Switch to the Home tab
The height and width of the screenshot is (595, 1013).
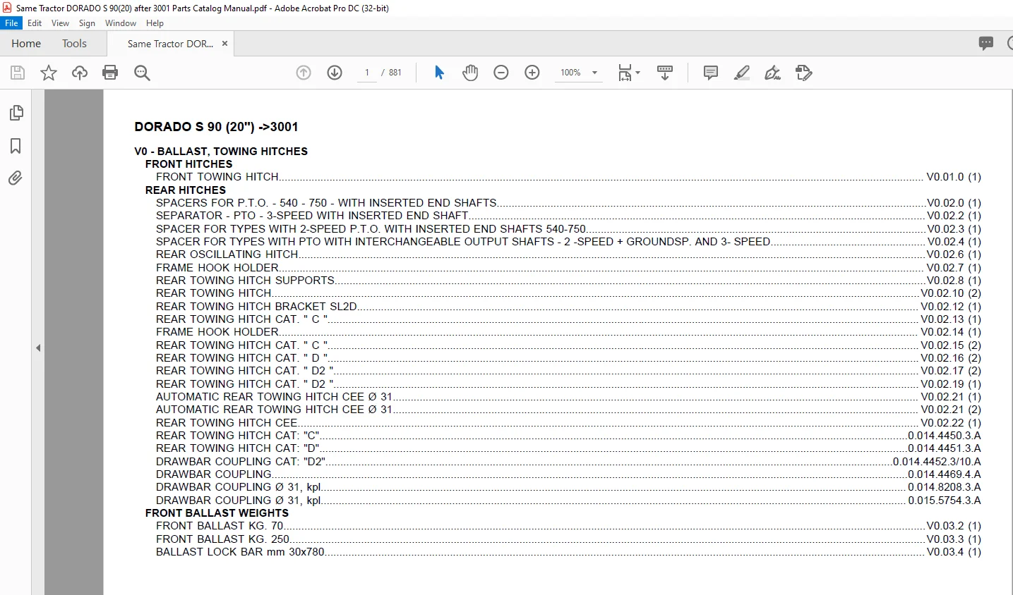point(26,44)
